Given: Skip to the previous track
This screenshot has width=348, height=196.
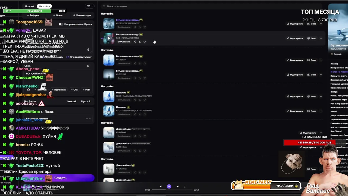Looking at the screenshot, I should (x=160, y=186).
